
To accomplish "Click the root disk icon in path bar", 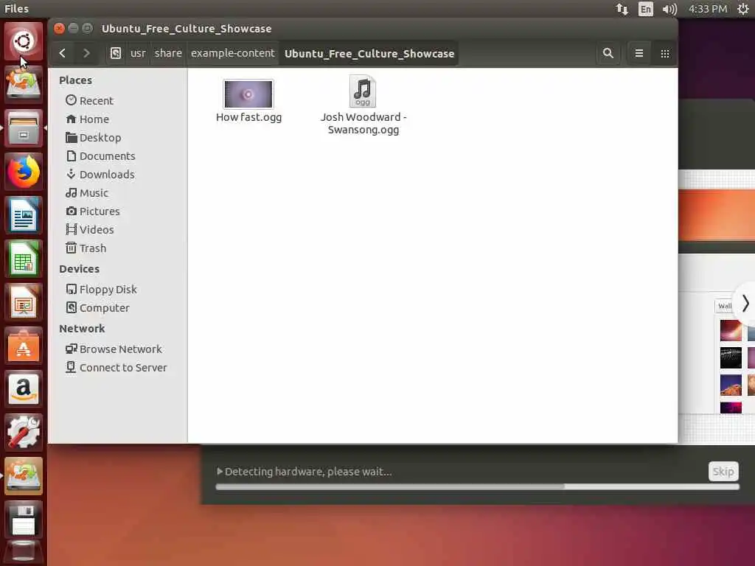I will point(116,53).
